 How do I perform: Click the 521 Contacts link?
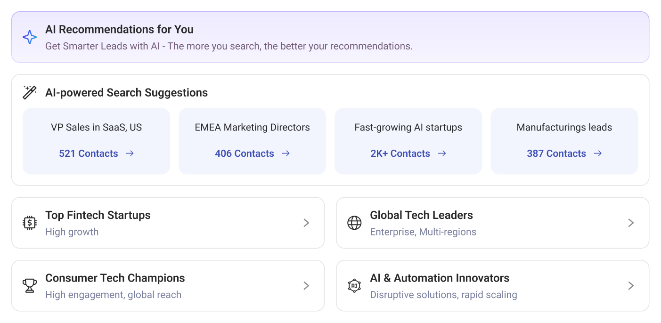click(x=88, y=153)
